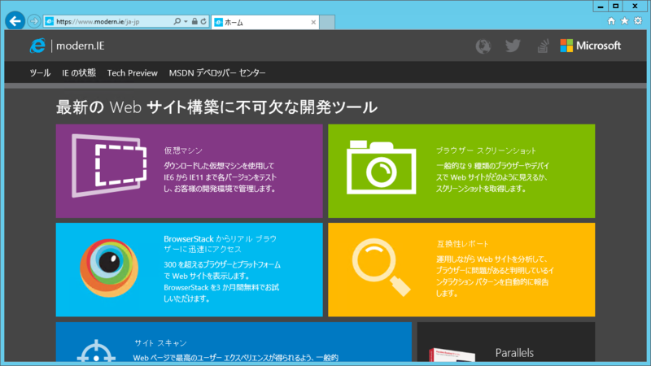Screen dimensions: 651x366
Task: Open the サイト スキャン tile heading
Action: [x=160, y=343]
